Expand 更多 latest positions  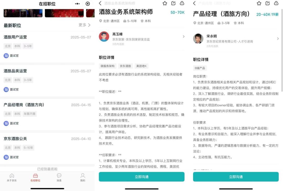(x=84, y=25)
